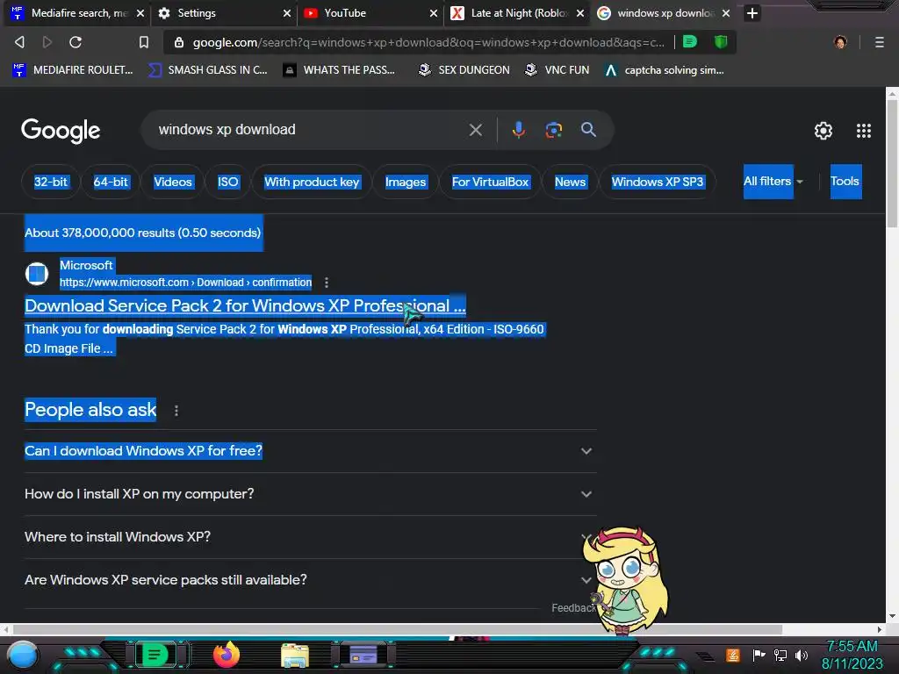Apply With product key filter
Viewport: 899px width, 674px height.
(312, 183)
